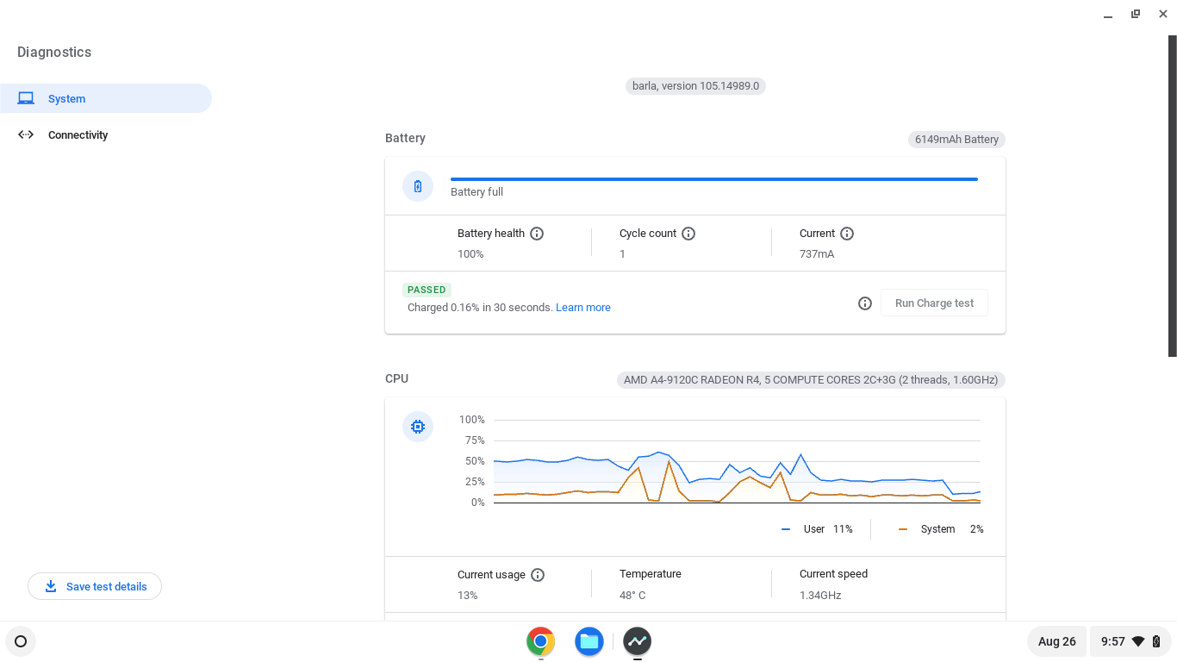Click the Cycle count info icon
This screenshot has height=662, width=1177.
pos(688,234)
